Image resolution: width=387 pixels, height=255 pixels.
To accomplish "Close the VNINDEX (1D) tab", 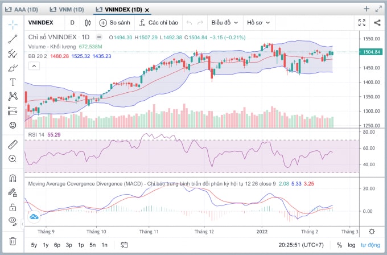I will point(147,10).
